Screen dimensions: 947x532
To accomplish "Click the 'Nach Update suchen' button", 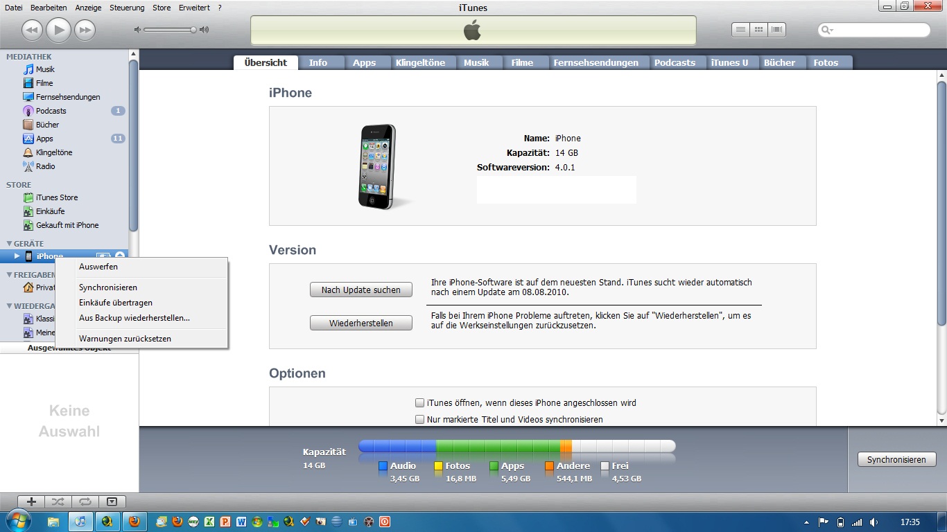I will click(360, 290).
